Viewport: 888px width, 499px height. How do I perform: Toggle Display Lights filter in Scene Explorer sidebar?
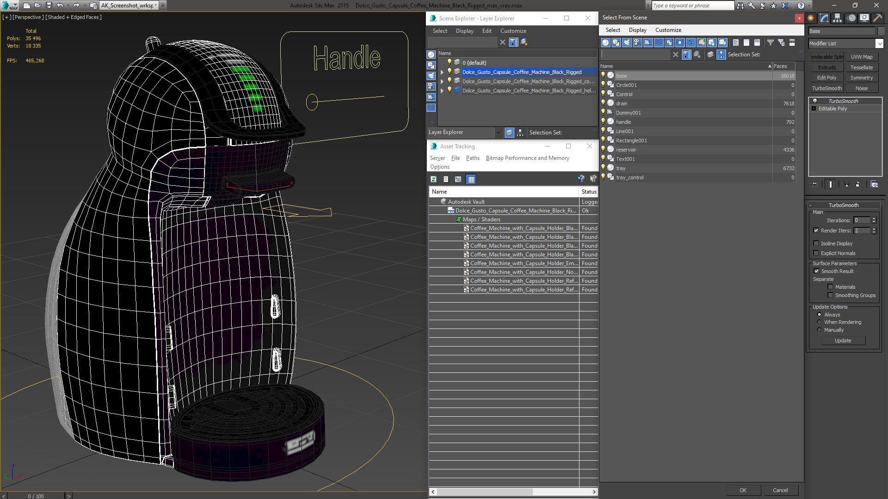pos(431,76)
